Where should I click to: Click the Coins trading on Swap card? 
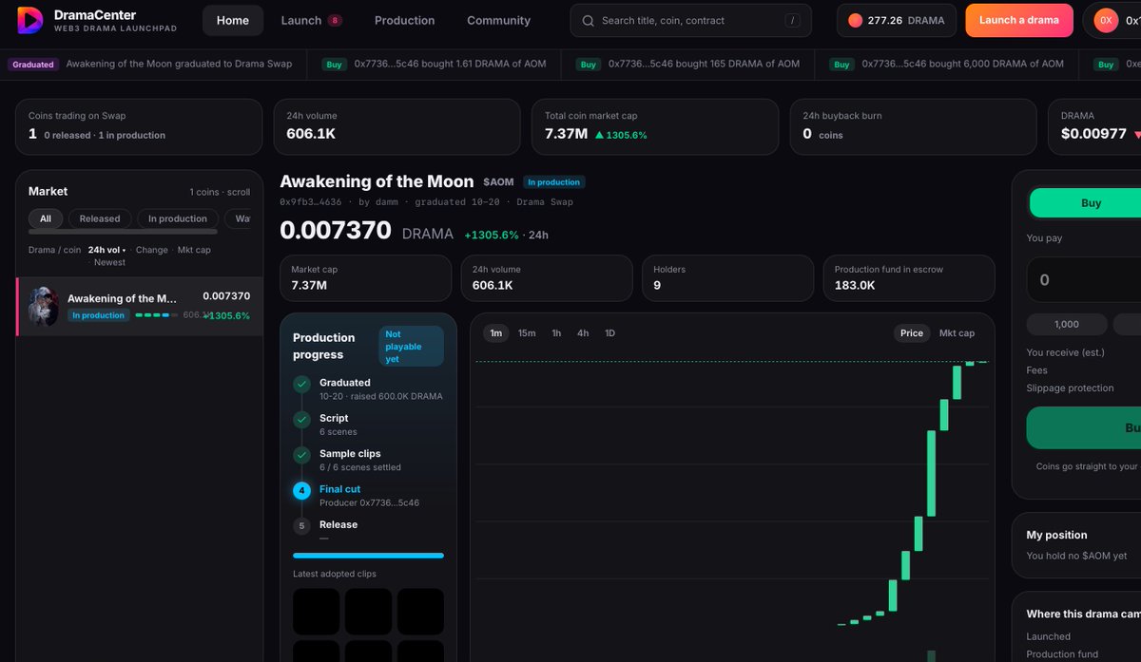tap(139, 126)
